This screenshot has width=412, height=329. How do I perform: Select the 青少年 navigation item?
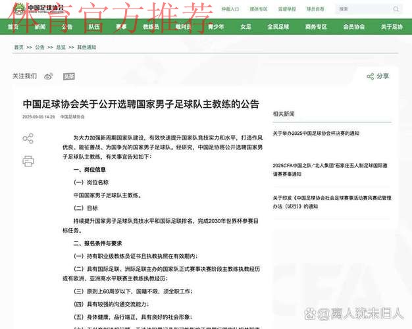pyautogui.click(x=216, y=27)
